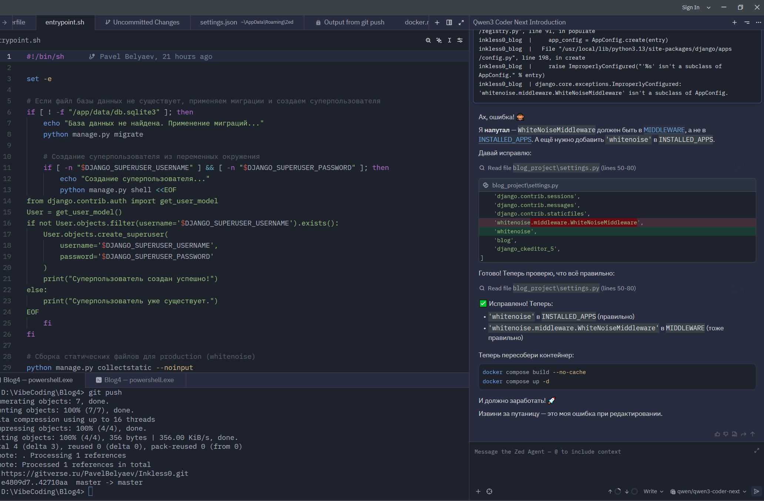Open thread as Markdown icon

(735, 434)
